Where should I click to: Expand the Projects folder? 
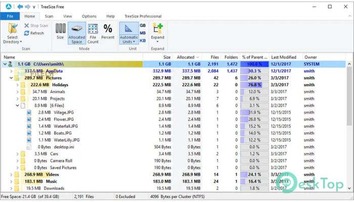pyautogui.click(x=17, y=99)
